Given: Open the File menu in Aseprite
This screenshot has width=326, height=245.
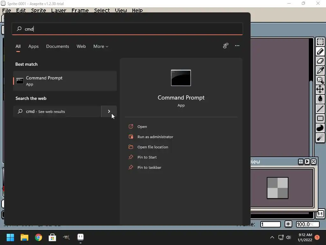Looking at the screenshot, I should [x=7, y=11].
